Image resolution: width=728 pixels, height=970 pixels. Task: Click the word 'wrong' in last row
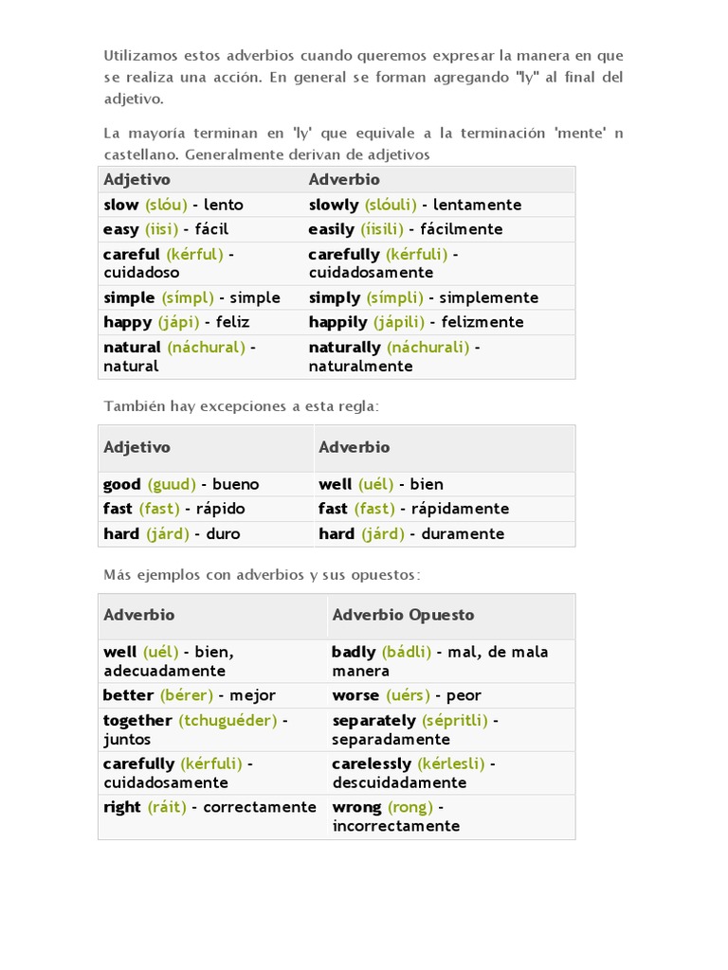coord(356,807)
